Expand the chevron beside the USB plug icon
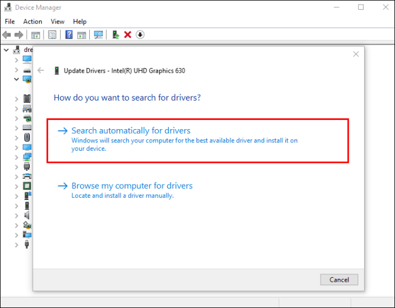Viewport: 395px width, 308px height. point(17,245)
